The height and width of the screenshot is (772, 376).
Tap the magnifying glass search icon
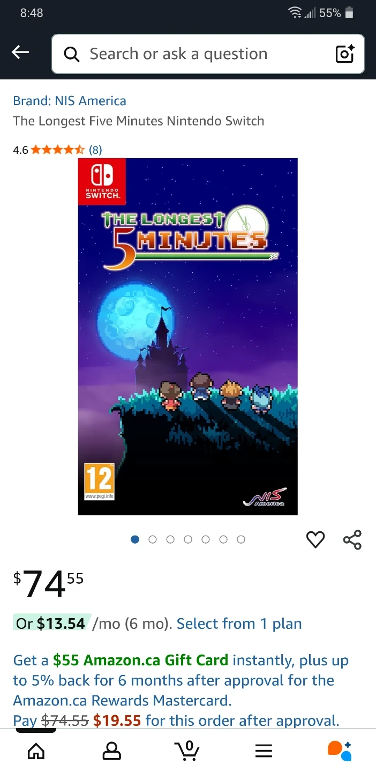pyautogui.click(x=71, y=54)
